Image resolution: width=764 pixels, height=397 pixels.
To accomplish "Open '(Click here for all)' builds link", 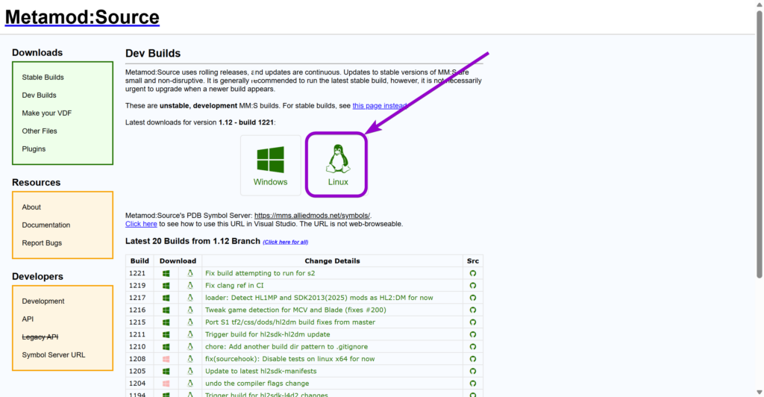I will click(286, 242).
